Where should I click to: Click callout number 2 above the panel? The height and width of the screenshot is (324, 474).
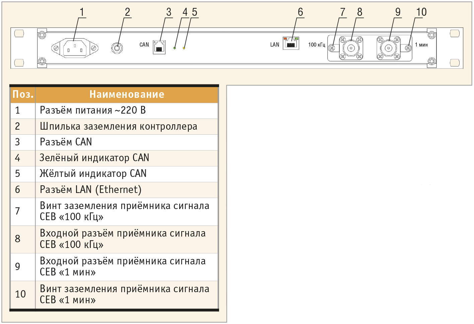click(x=127, y=12)
